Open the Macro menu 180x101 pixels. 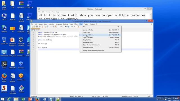76,24
